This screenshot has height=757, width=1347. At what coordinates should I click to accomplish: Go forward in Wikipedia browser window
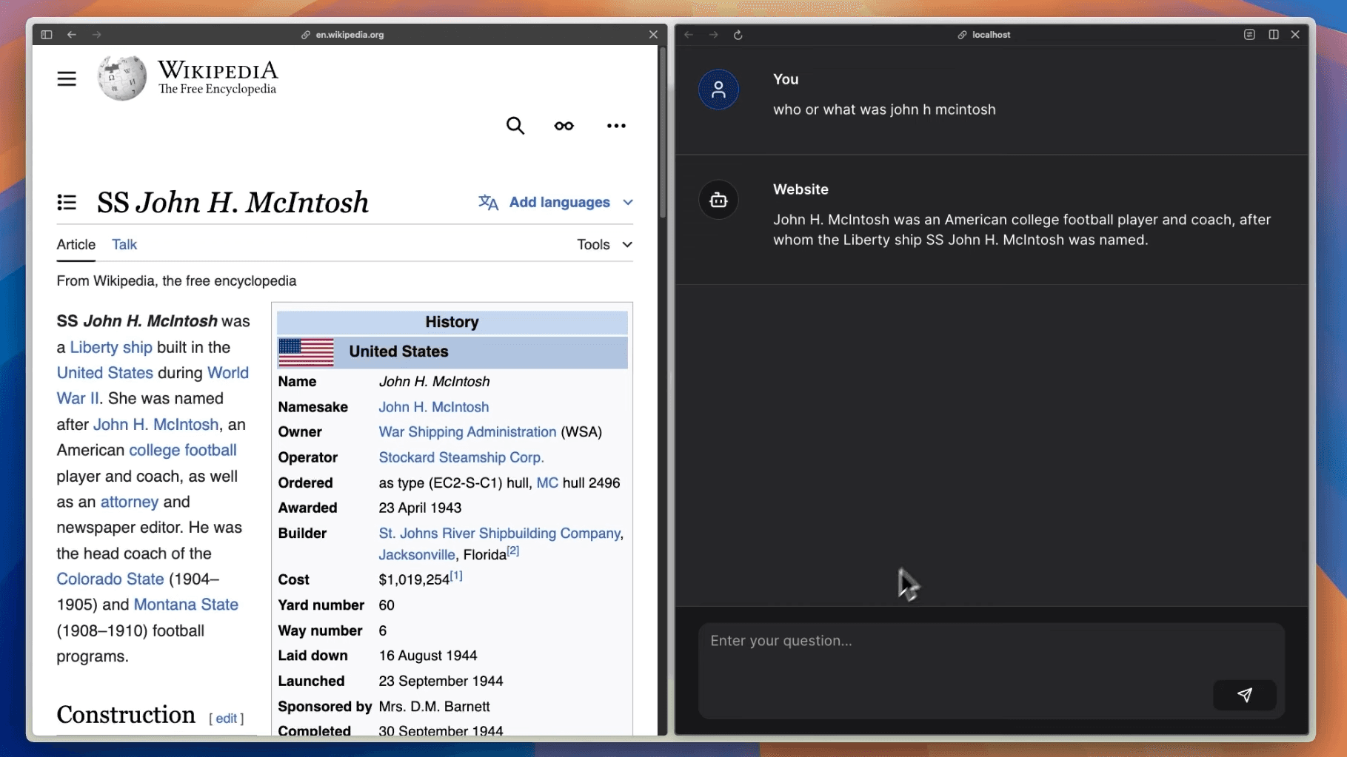pos(97,35)
